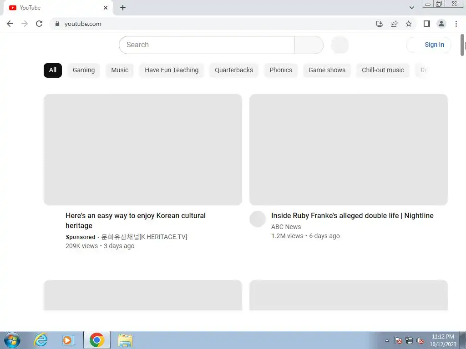Click the browser forward arrow

pos(25,24)
